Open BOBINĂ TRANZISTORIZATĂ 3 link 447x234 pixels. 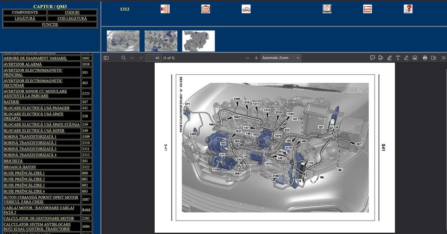coord(30,149)
